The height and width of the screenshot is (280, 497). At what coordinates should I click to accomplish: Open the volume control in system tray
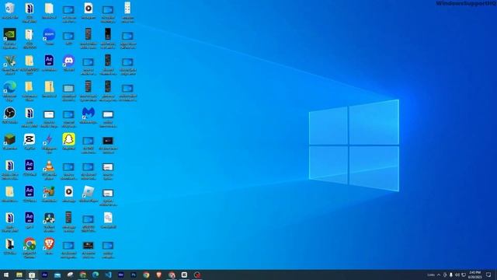click(x=457, y=275)
